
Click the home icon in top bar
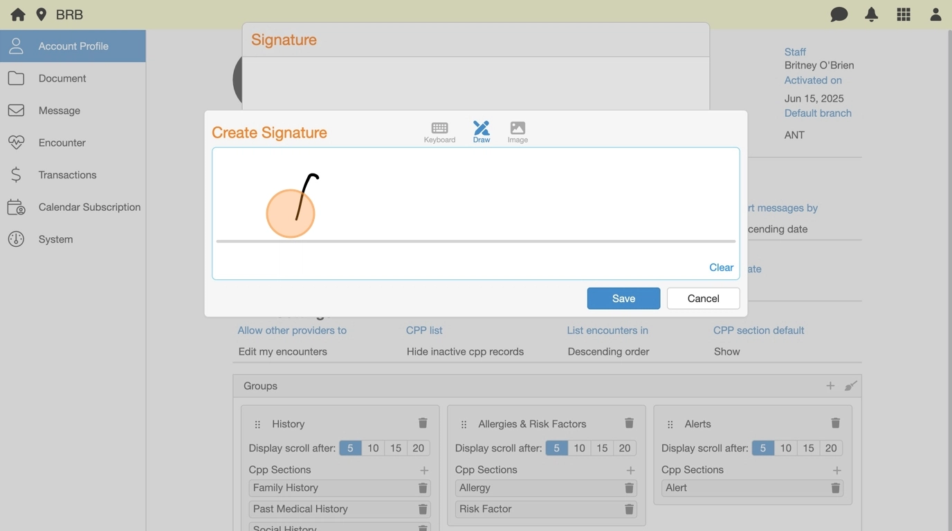pos(18,15)
